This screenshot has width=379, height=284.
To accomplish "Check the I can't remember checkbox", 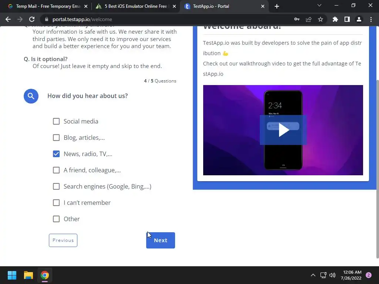I will (56, 203).
